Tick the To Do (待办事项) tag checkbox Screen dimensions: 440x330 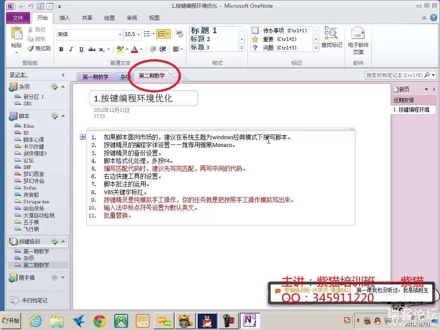[x=255, y=31]
